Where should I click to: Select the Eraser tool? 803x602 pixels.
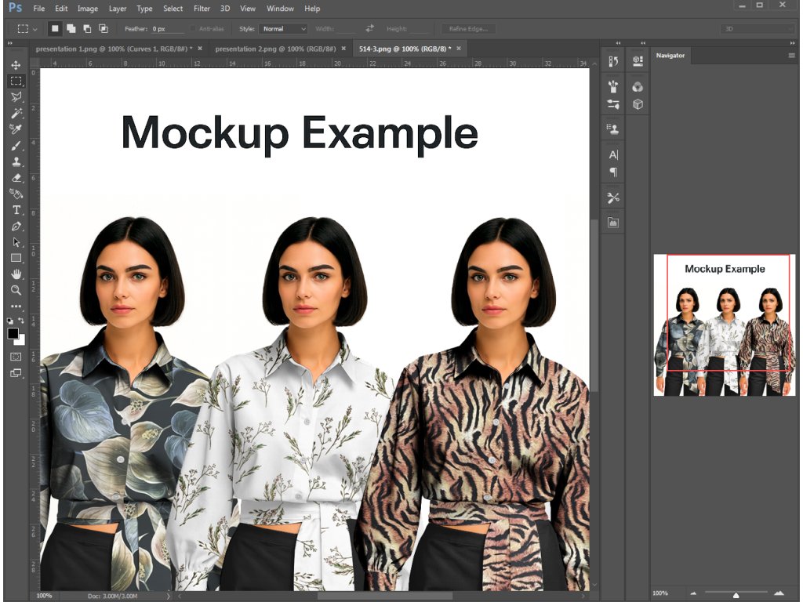pos(16,178)
